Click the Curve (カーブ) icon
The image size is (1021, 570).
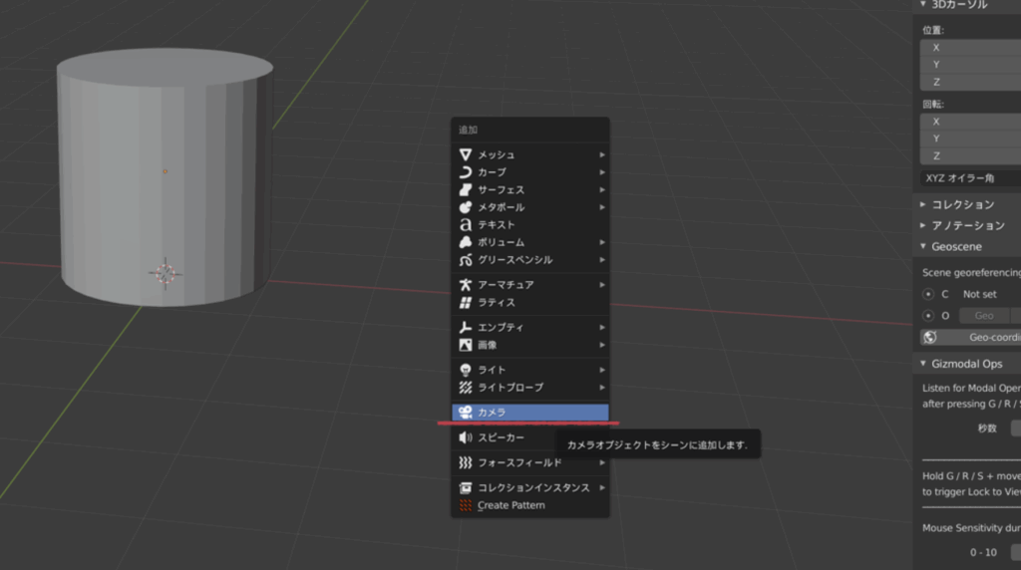(x=466, y=172)
